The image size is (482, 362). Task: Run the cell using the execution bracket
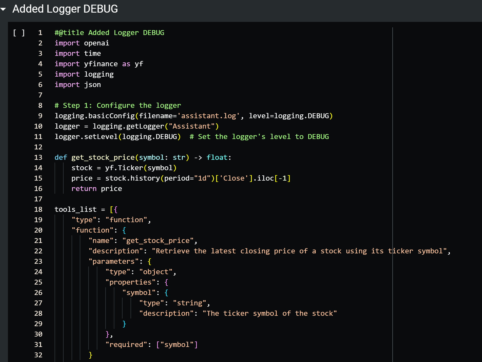(x=19, y=33)
